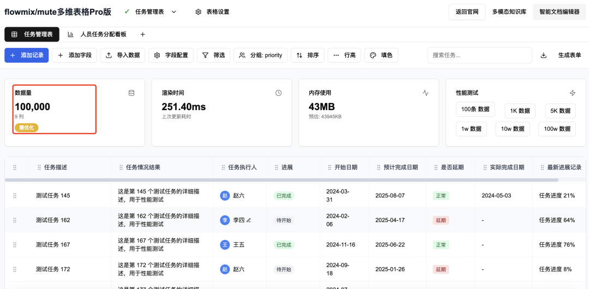Viewport: 589px width, 289px height.
Task: Click the drag handle of 任务情况结果 column
Action: tap(121, 167)
